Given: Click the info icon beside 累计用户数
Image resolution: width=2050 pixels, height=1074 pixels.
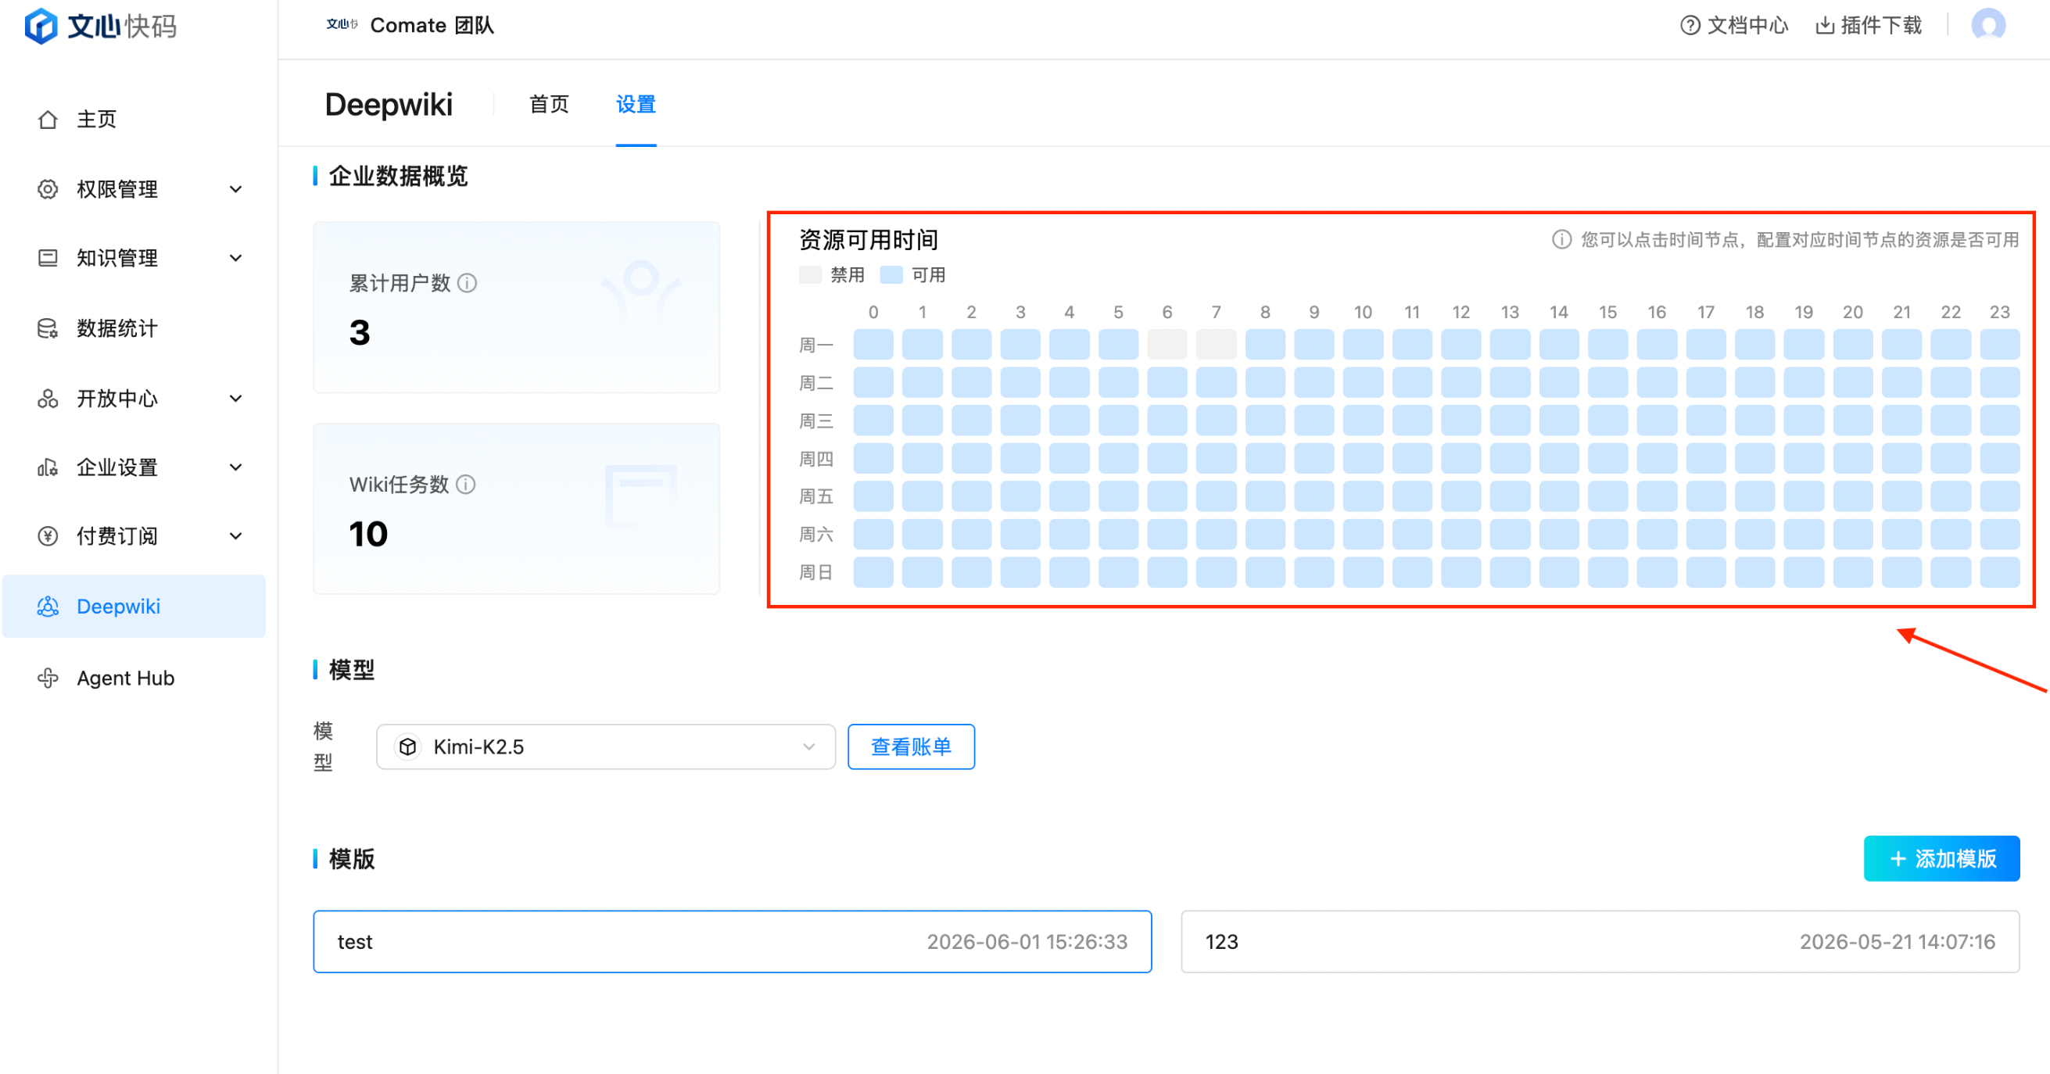Looking at the screenshot, I should 468,283.
